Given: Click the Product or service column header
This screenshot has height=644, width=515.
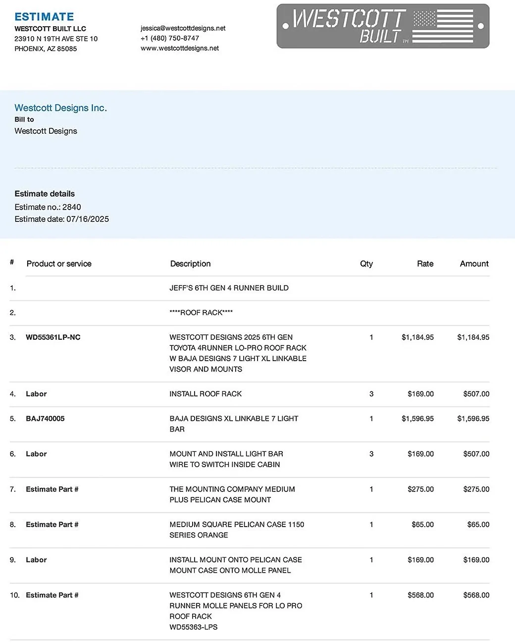Looking at the screenshot, I should (59, 264).
